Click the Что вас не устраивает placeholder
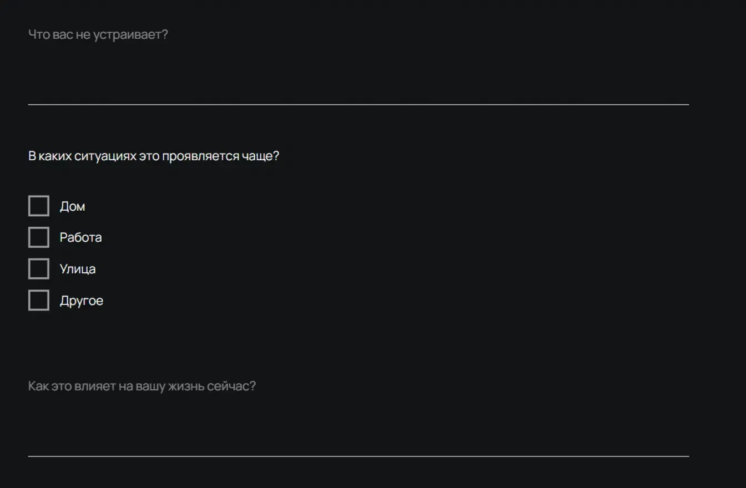 click(x=98, y=35)
